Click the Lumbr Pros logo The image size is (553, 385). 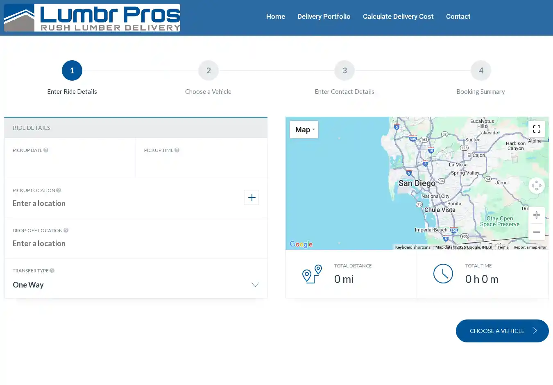(x=92, y=18)
